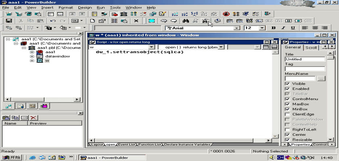Click the white color swatch in toolbar
The height and width of the screenshot is (161, 339).
[78, 28]
